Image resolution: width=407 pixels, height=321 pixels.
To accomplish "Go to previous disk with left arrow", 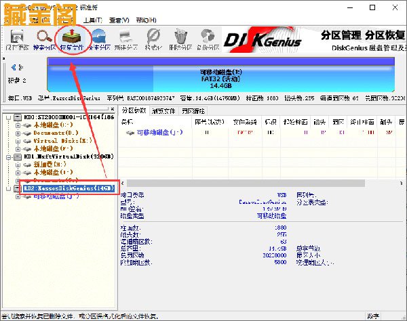I will [14, 68].
